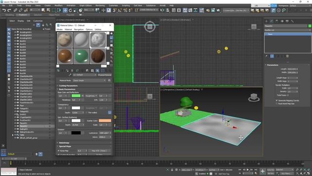Screen dimensions: 312x176
Task: Activate the Select and Move tool
Action: pyautogui.click(x=65, y=10)
